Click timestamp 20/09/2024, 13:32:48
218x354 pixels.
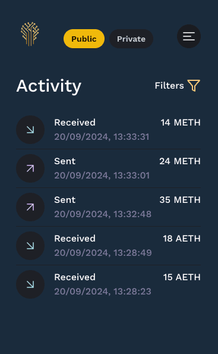(x=103, y=214)
